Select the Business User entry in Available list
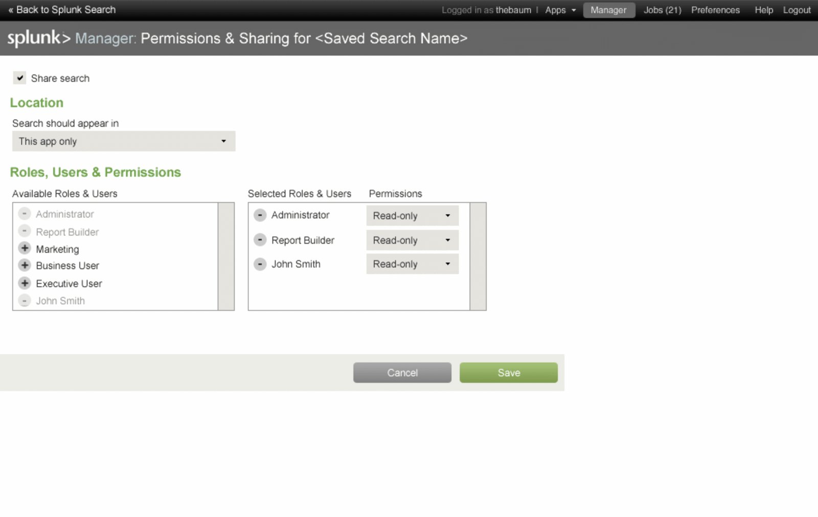The height and width of the screenshot is (517, 818). click(67, 266)
